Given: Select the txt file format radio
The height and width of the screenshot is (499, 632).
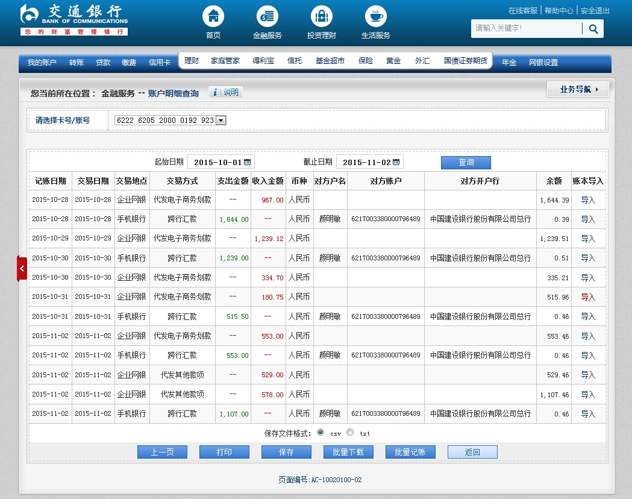Looking at the screenshot, I should tap(350, 432).
